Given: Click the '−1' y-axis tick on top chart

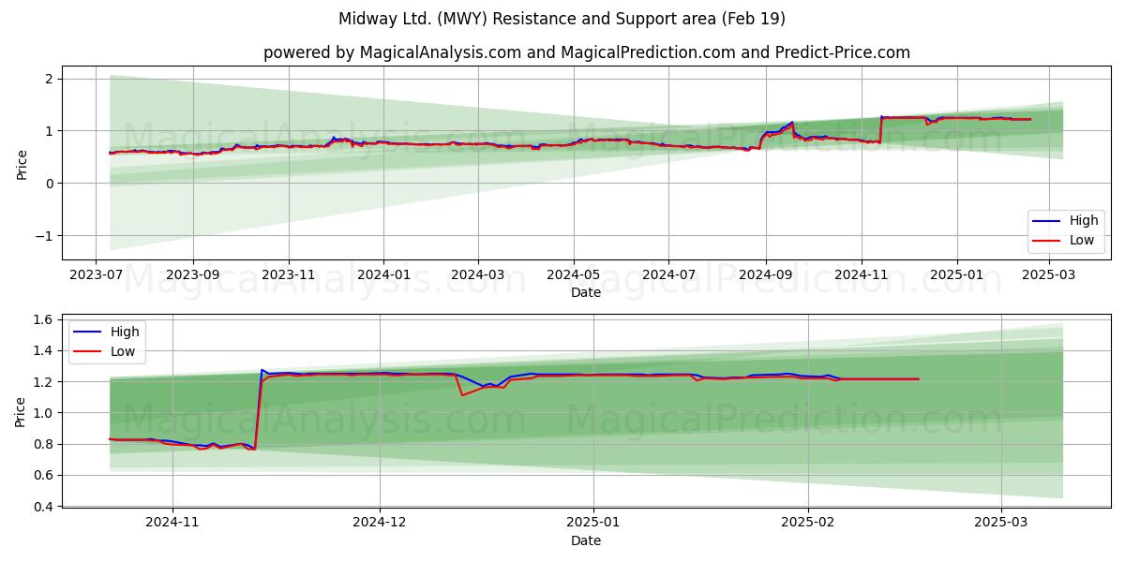Looking at the screenshot, I should 44,236.
